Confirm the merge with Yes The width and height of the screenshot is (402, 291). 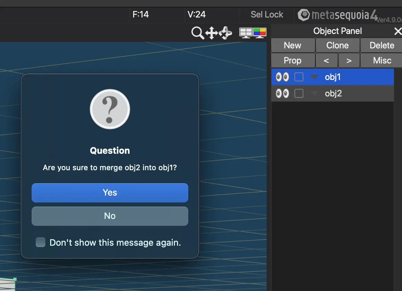point(110,193)
